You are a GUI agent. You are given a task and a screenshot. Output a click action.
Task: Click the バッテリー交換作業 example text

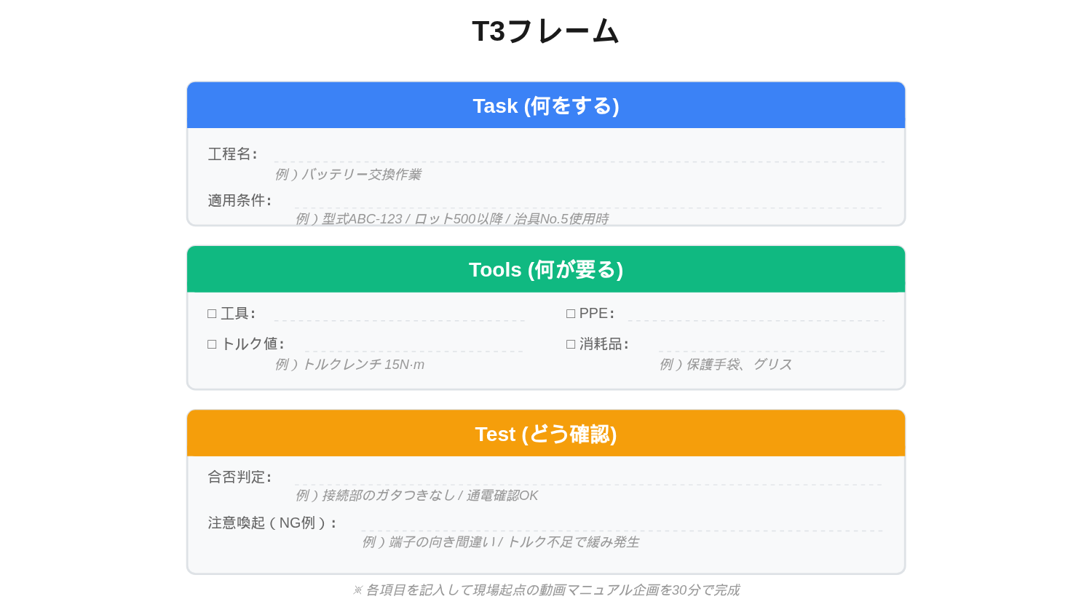tap(348, 175)
